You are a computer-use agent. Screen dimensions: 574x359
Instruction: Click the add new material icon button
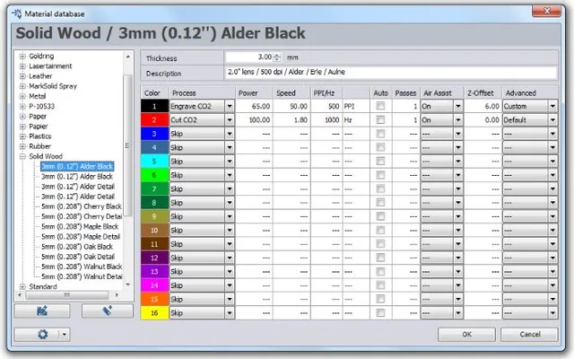click(107, 310)
